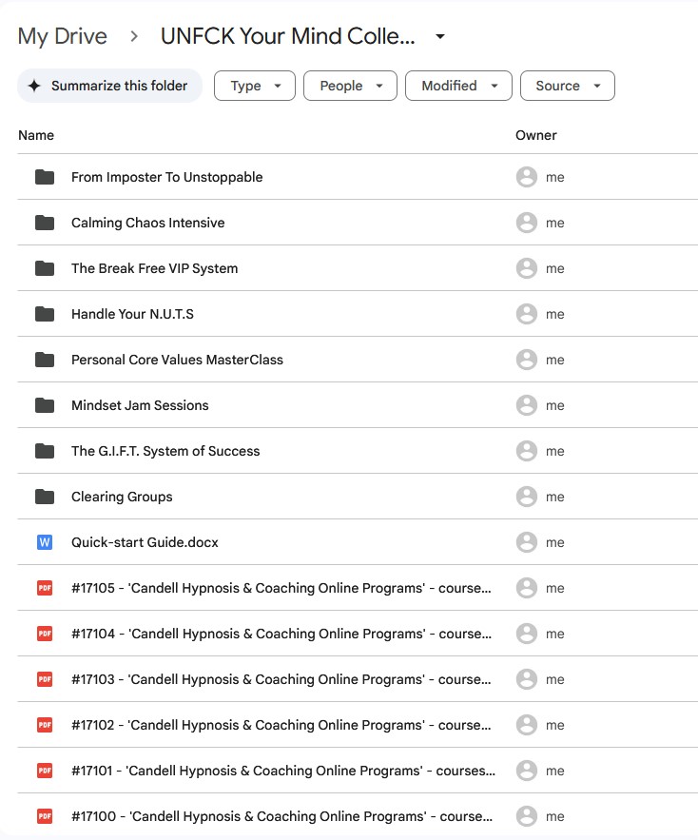Screen dimensions: 698x840
Task: Click the sparkle icon in Summarize this folder
Action: pos(34,86)
